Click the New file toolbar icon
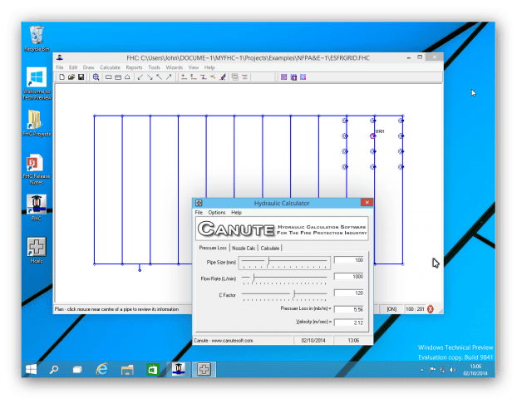This screenshot has width=517, height=399. (62, 77)
